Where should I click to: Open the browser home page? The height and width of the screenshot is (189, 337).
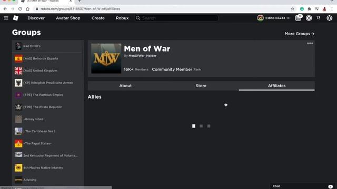pos(27,9)
